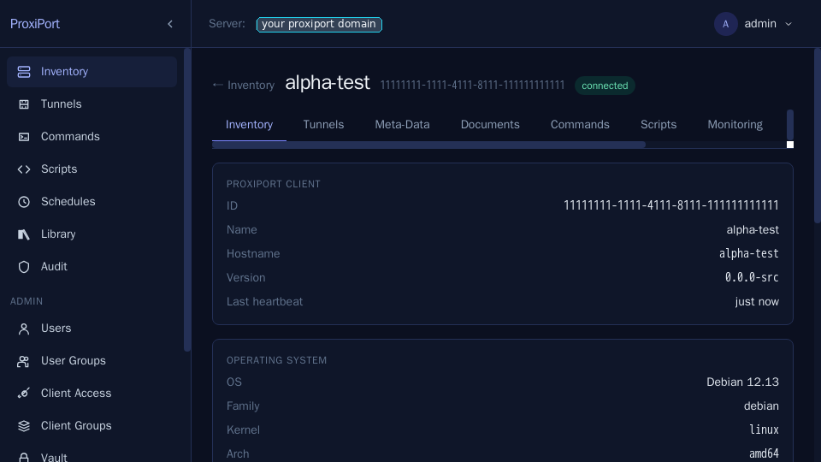The width and height of the screenshot is (821, 462).
Task: Switch to the Tunnels tab
Action: 323,125
